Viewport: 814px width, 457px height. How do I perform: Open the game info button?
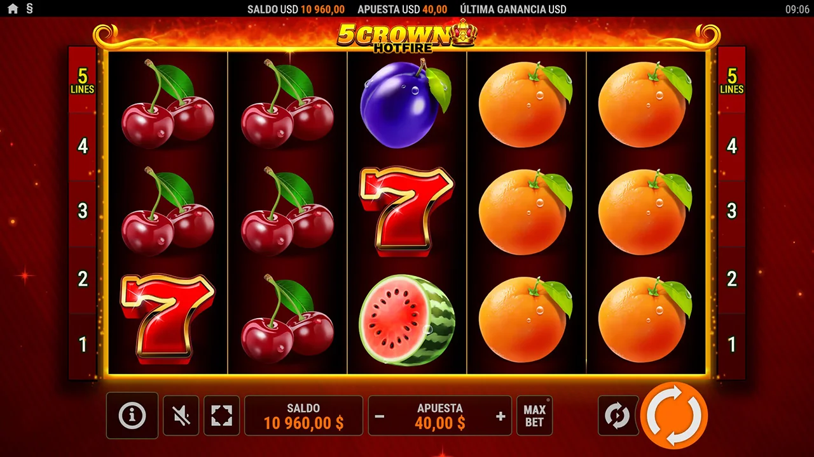(132, 416)
